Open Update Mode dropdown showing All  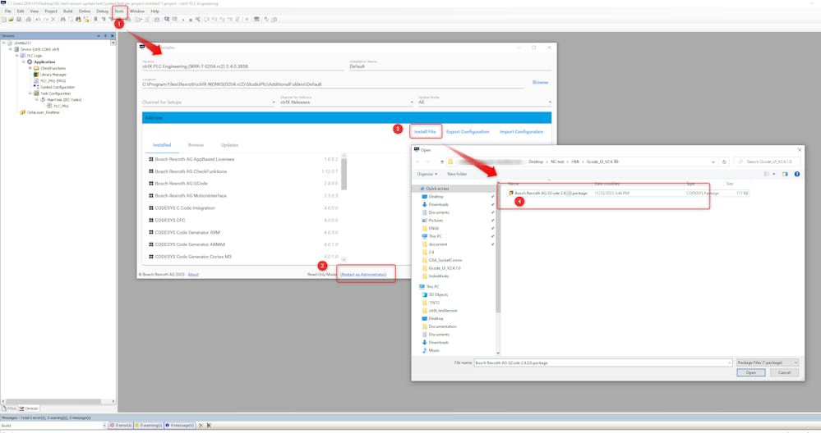485,102
